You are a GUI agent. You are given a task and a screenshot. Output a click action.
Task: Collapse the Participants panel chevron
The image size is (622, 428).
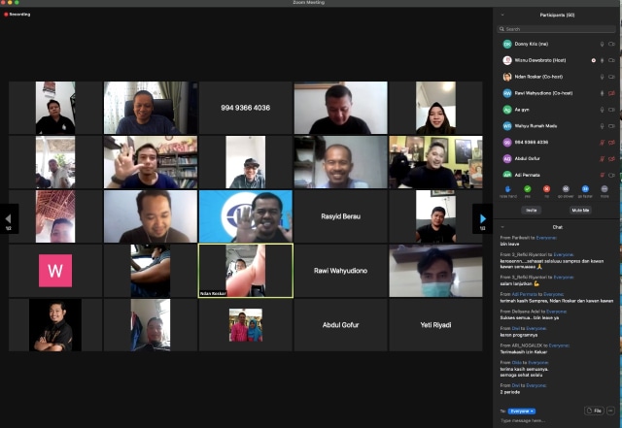pyautogui.click(x=502, y=16)
